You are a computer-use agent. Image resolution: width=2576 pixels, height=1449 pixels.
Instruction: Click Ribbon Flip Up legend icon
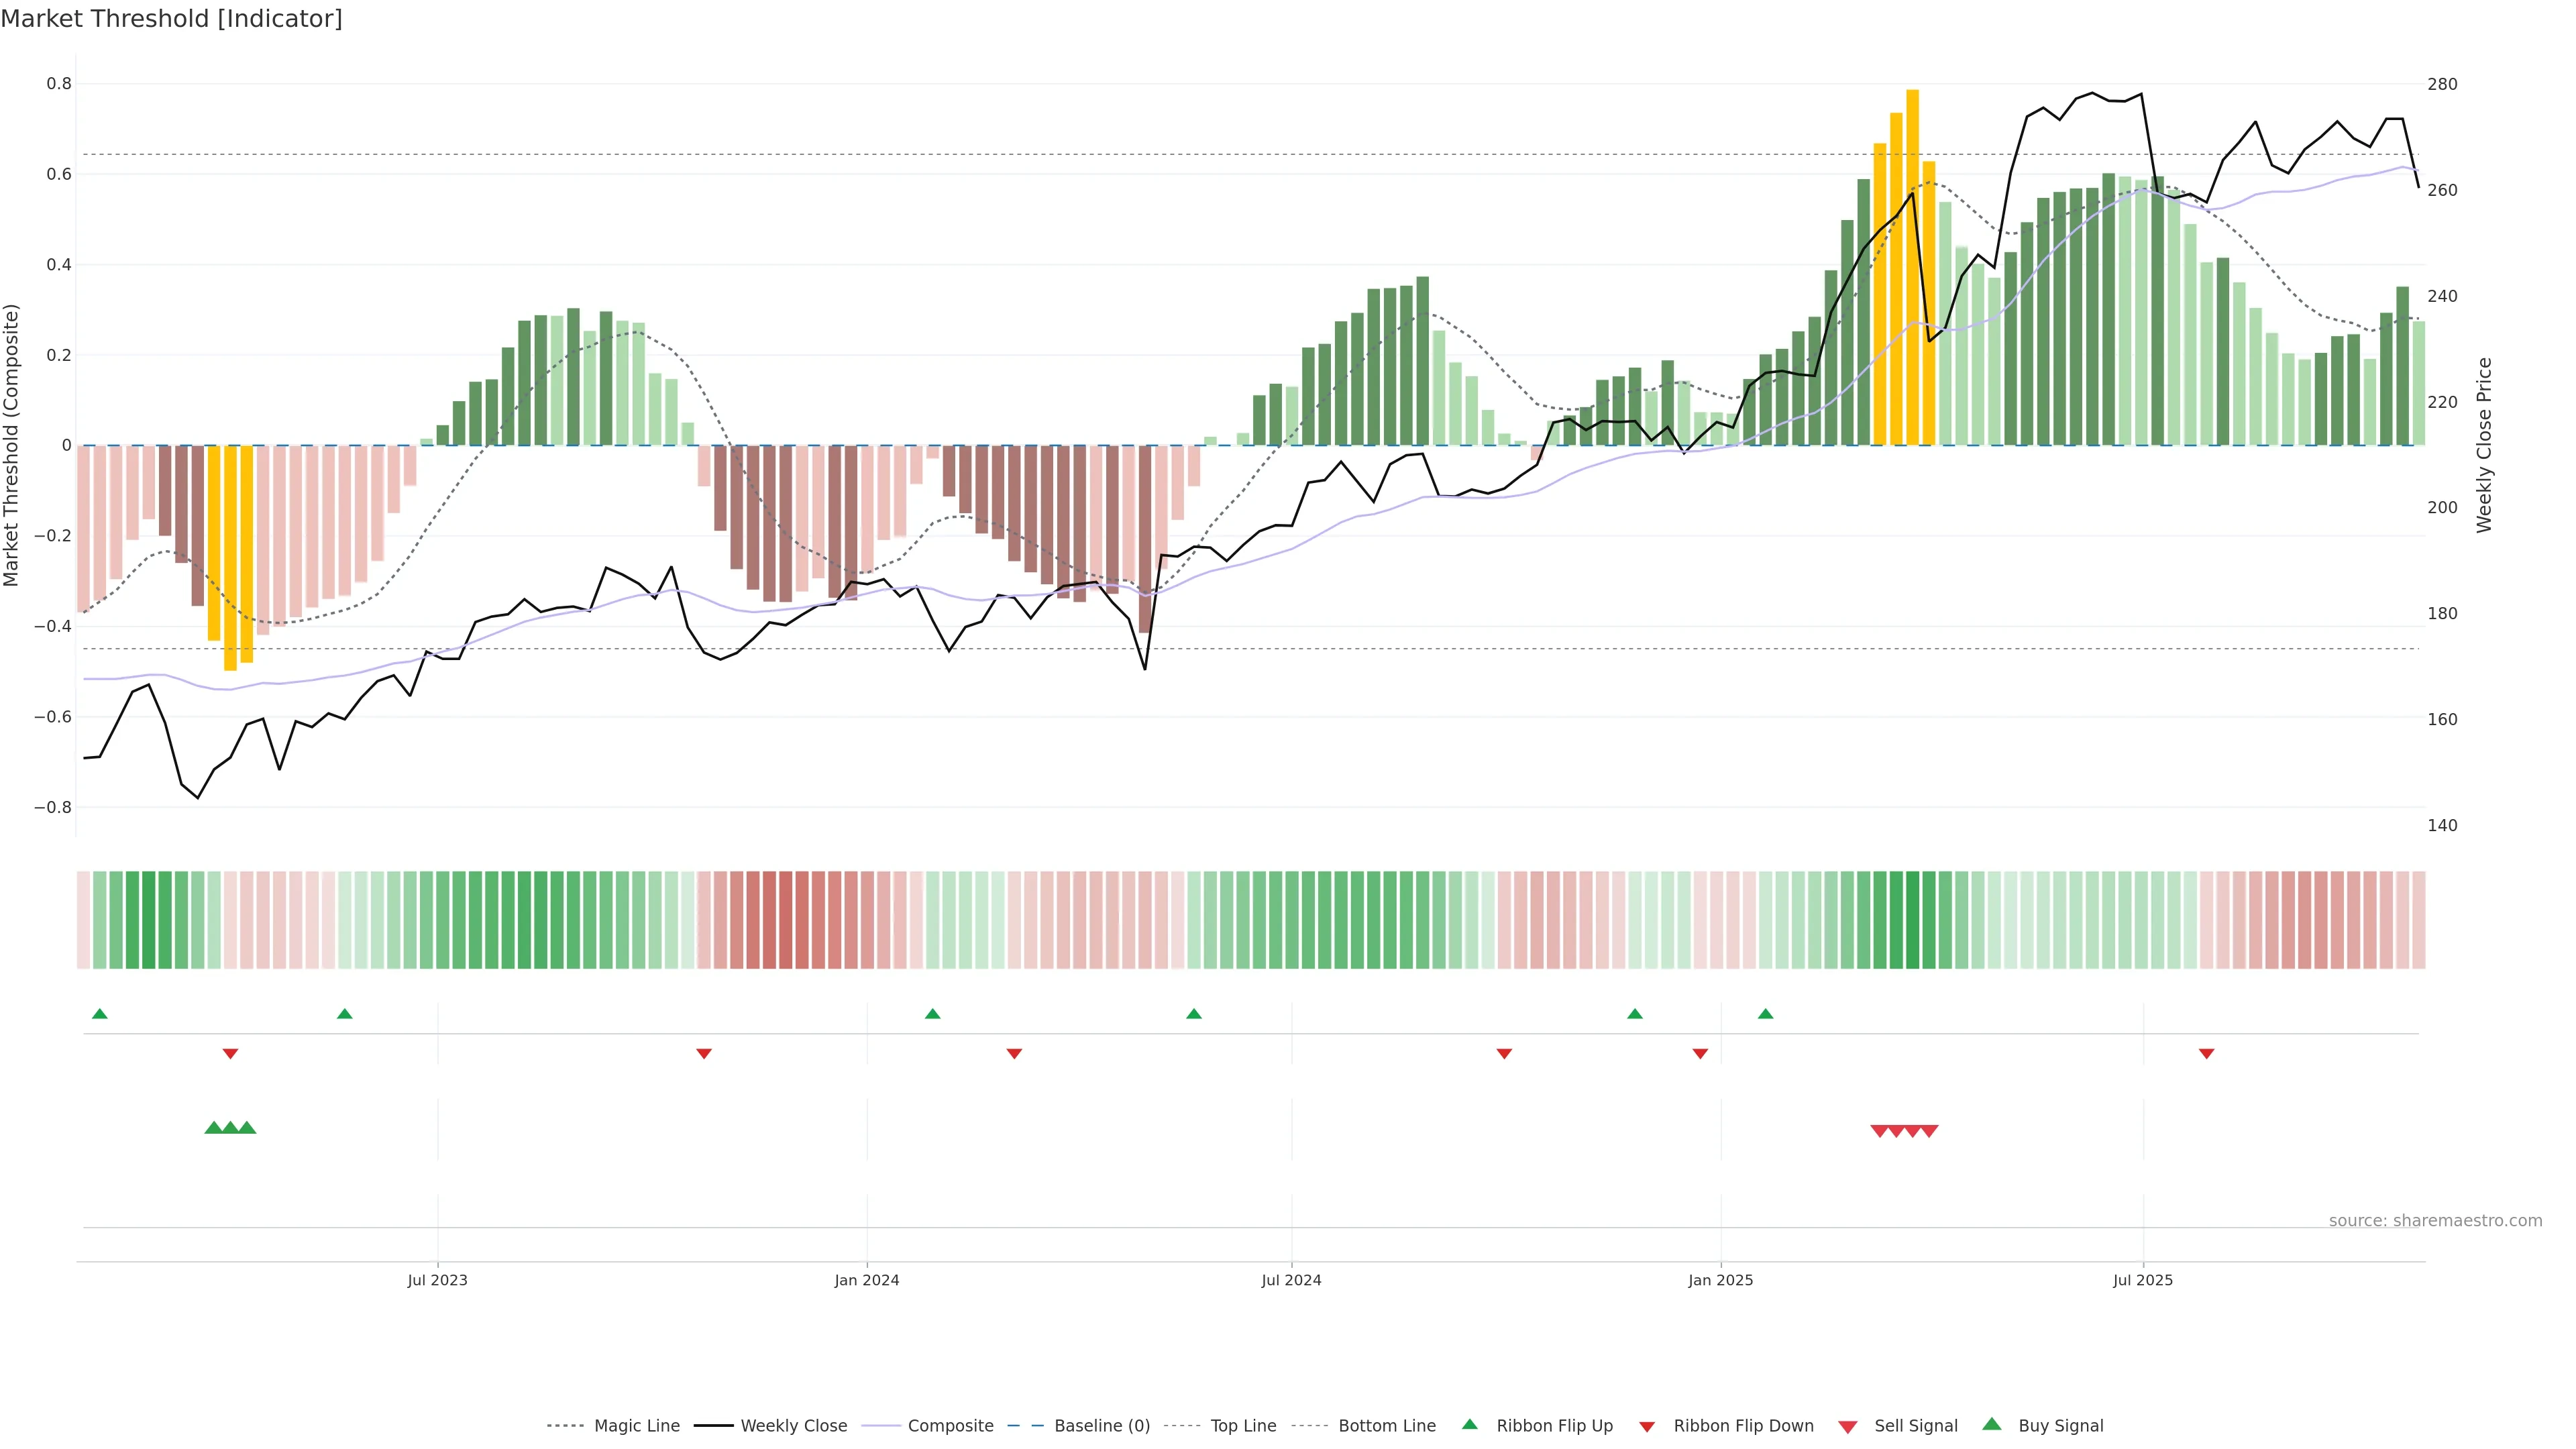(1469, 1425)
